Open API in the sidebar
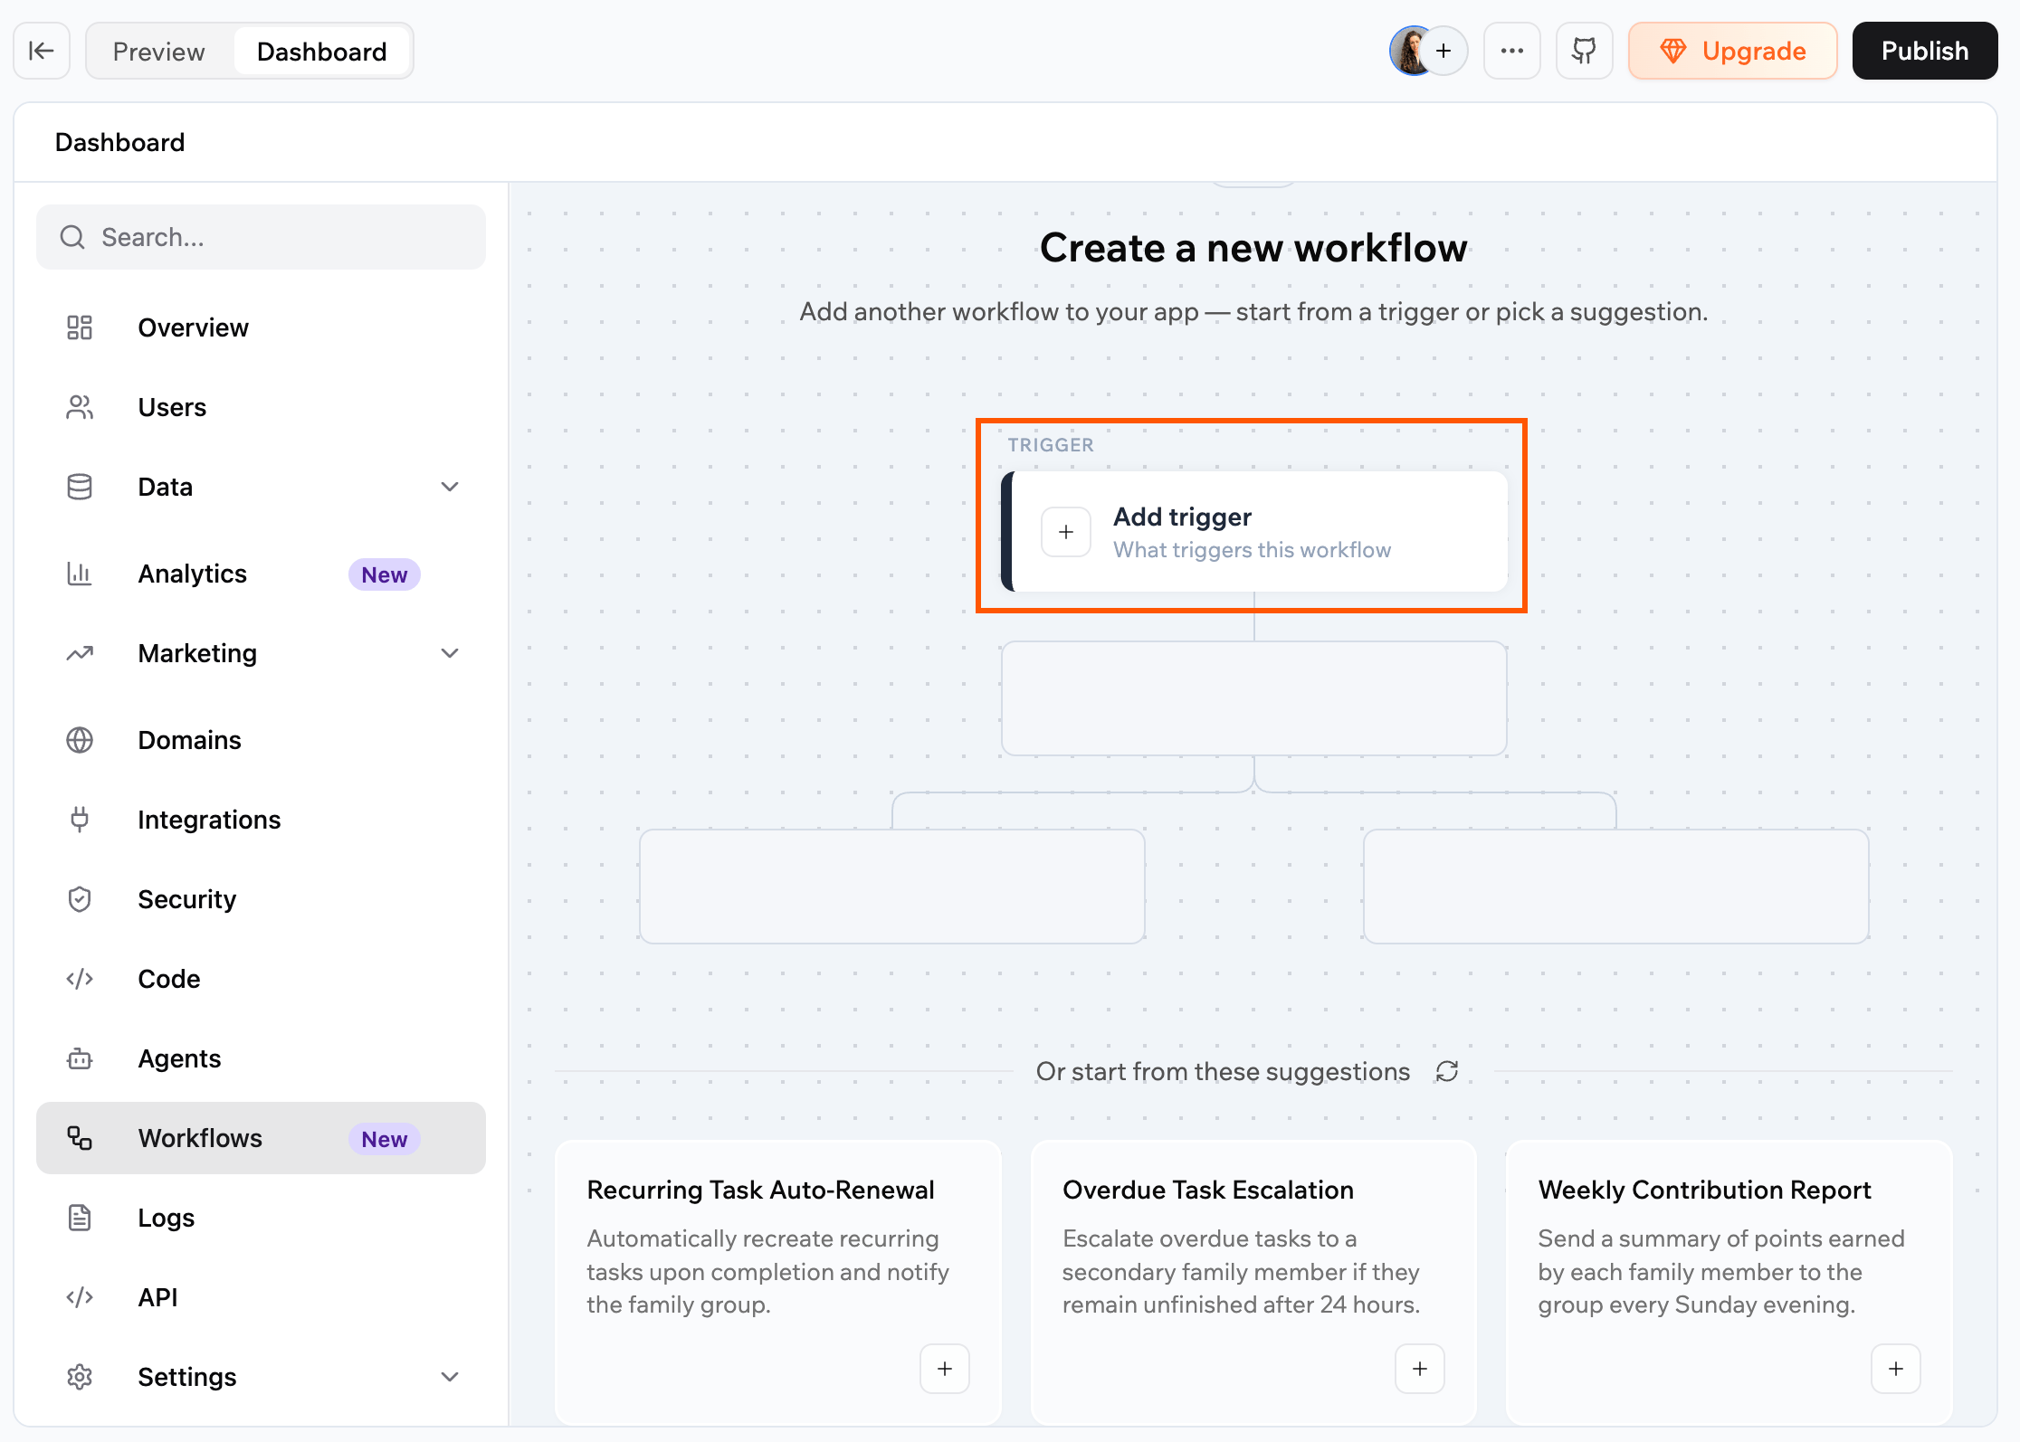2020x1442 pixels. (261, 1297)
